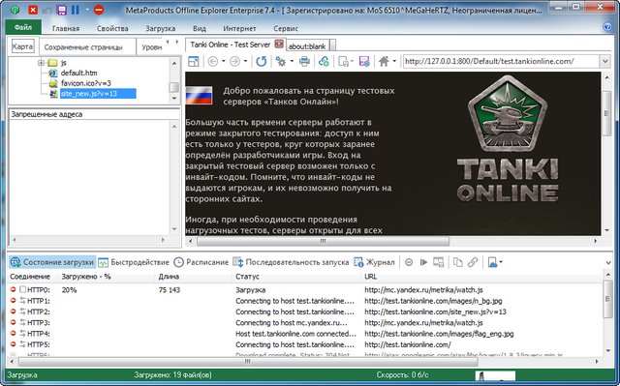
Task: Switch to the about:blank browser tab
Action: [x=307, y=46]
